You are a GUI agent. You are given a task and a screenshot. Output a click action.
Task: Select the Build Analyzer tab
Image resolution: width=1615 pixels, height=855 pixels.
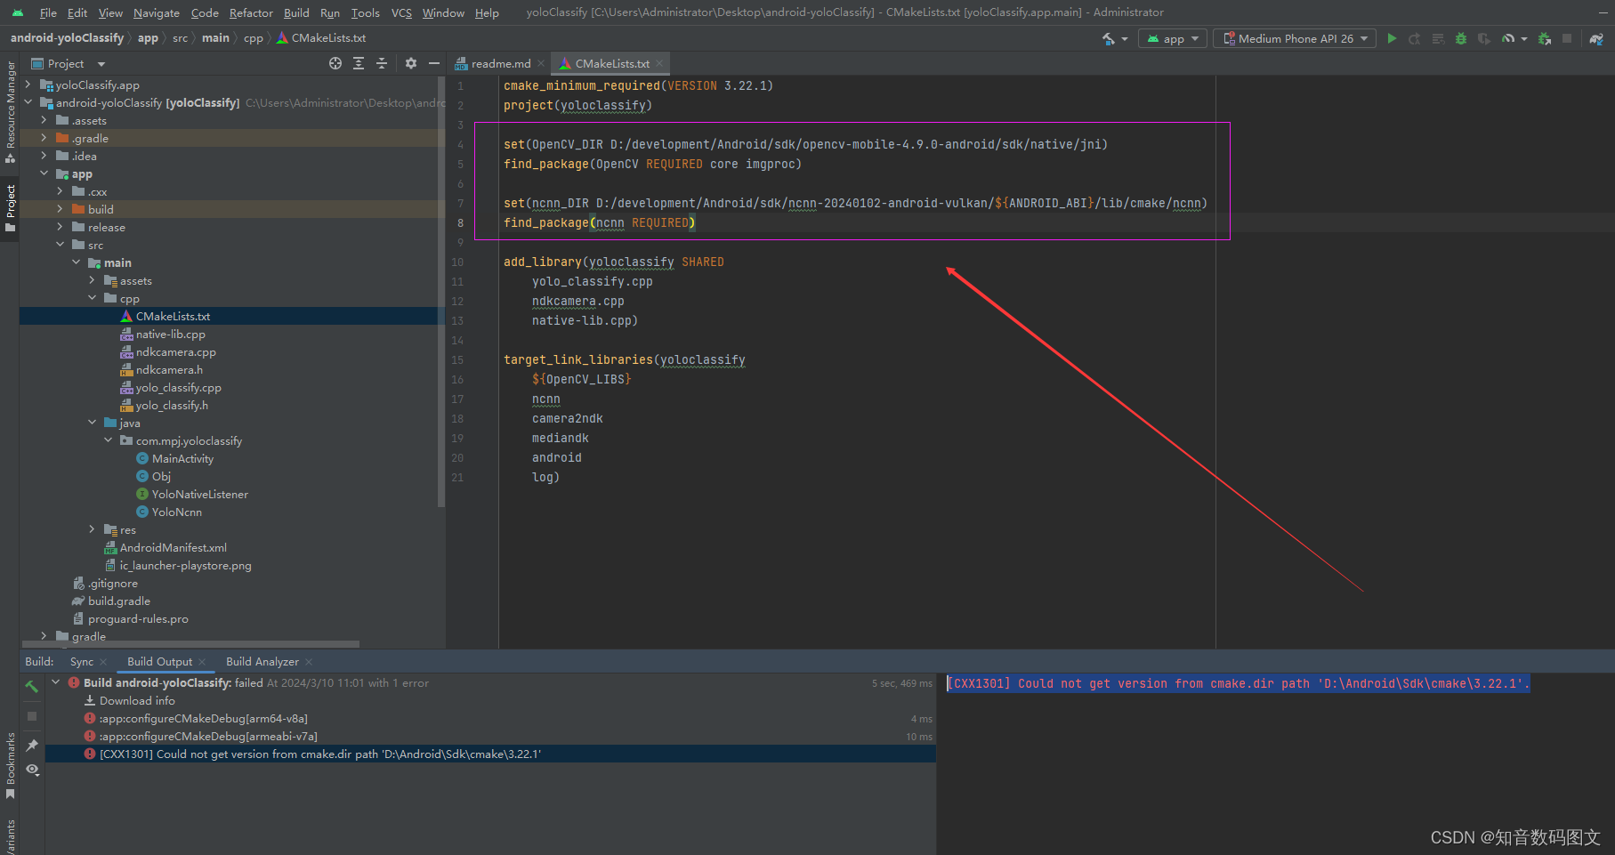[x=262, y=661]
